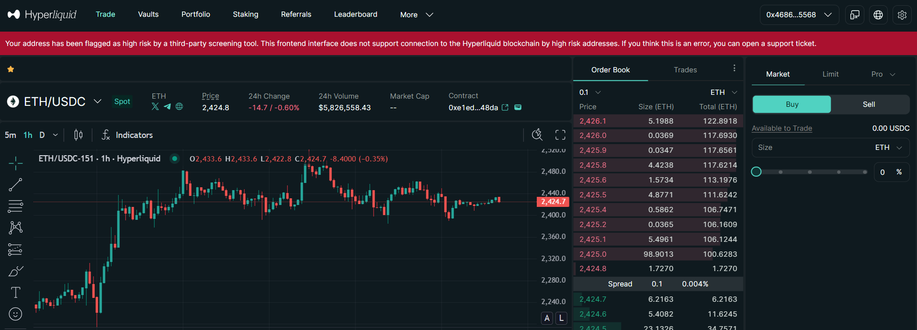Go to the Trade page
This screenshot has height=330, width=917.
coord(105,14)
